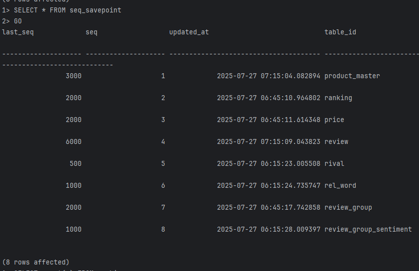The height and width of the screenshot is (271, 419).
Task: Click the '(8 rows affected)' message
Action: point(35,263)
